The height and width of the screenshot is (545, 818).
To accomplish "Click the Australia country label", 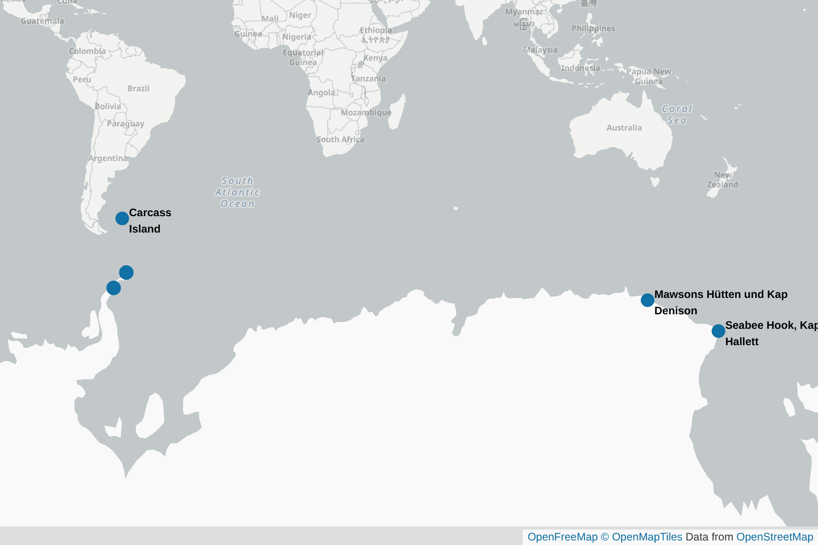I will coord(624,128).
